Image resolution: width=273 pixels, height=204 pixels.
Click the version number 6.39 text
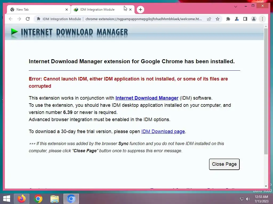pos(68,112)
